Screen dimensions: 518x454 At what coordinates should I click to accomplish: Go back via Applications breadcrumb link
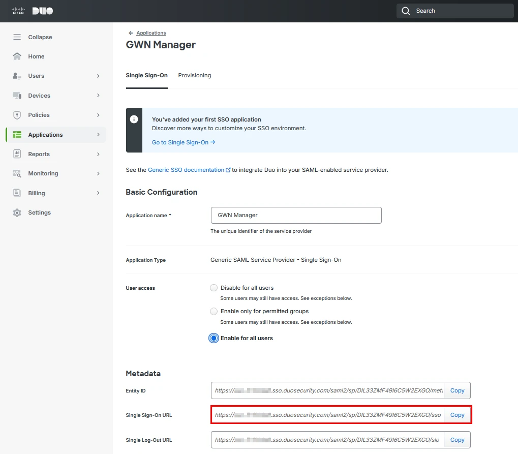pyautogui.click(x=151, y=33)
